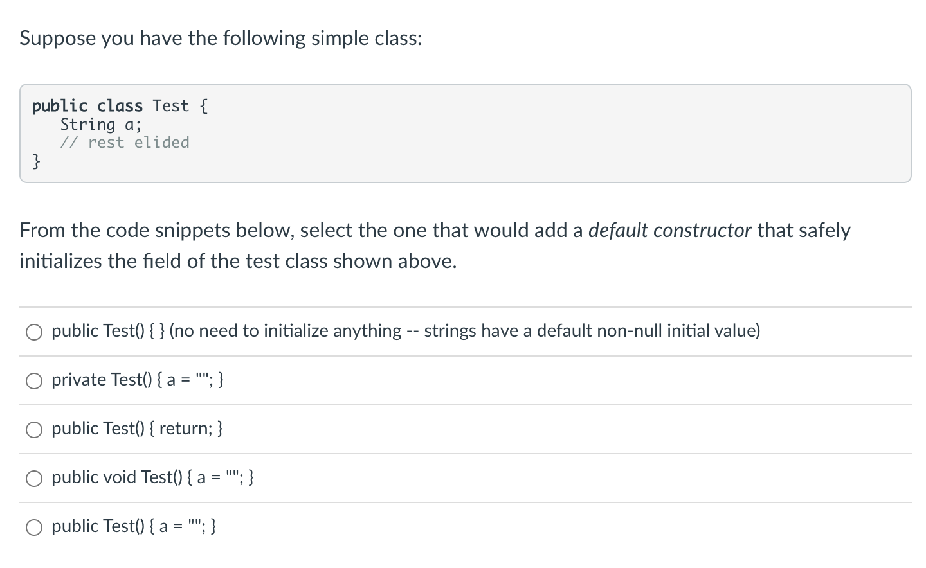926x568 pixels.
Task: Click the label text "public Test() { return; }"
Action: (x=137, y=429)
